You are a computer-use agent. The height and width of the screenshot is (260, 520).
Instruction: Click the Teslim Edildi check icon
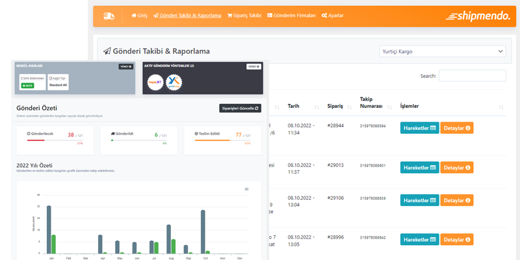pyautogui.click(x=196, y=134)
